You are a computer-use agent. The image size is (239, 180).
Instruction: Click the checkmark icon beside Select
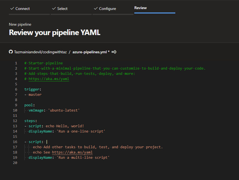(x=54, y=9)
